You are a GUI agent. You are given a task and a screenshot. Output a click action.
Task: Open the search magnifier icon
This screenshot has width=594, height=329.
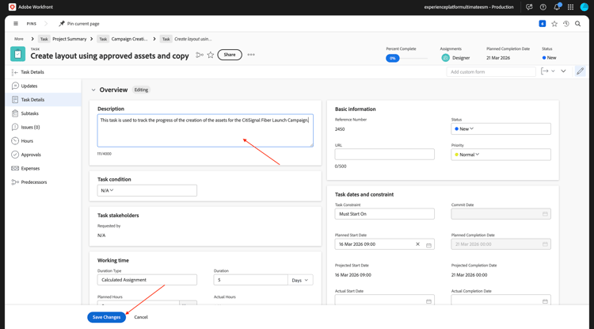click(578, 24)
